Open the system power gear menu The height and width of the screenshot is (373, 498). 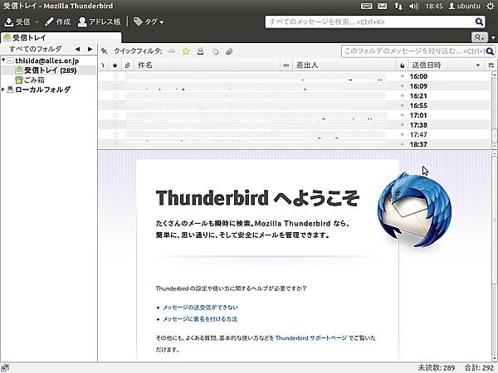[491, 6]
